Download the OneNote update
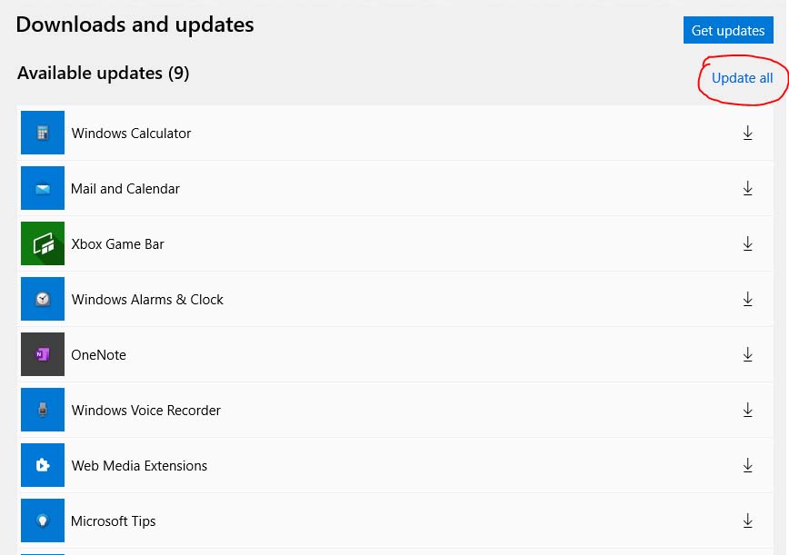Screen dimensions: 789x555 [x=747, y=354]
